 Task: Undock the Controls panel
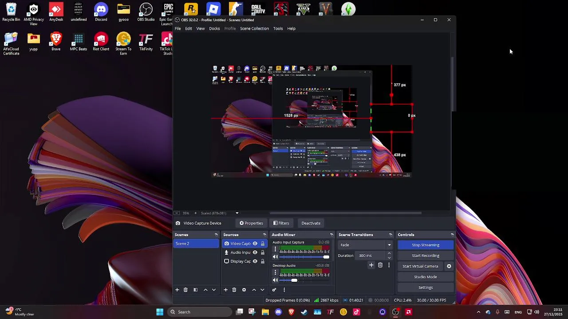pyautogui.click(x=452, y=235)
